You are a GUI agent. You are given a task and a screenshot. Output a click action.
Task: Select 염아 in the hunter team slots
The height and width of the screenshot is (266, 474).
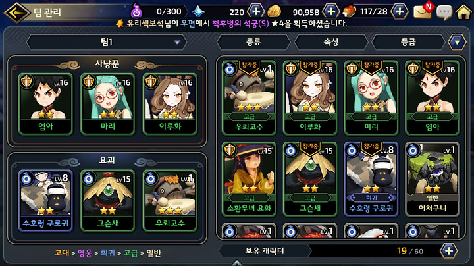click(45, 103)
